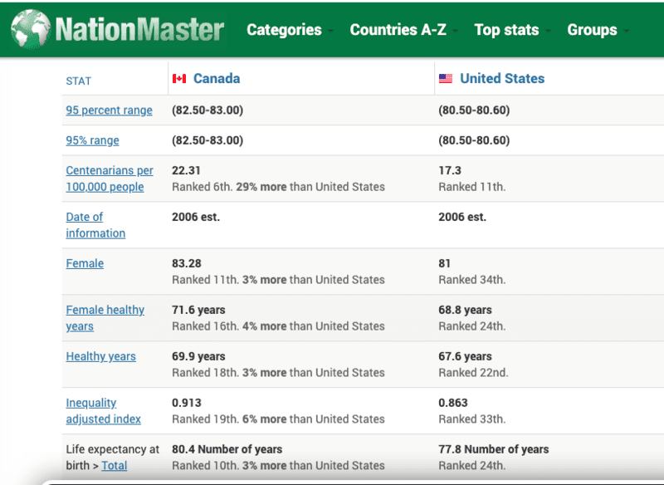This screenshot has width=664, height=485.
Task: Select United States 68.8 years value
Action: [x=465, y=310]
